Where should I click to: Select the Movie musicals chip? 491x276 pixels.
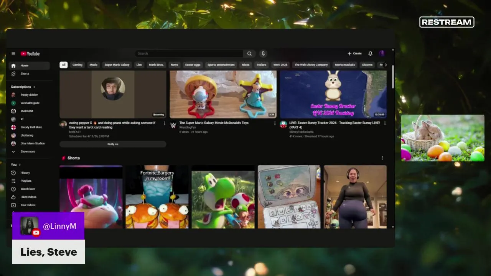point(345,65)
